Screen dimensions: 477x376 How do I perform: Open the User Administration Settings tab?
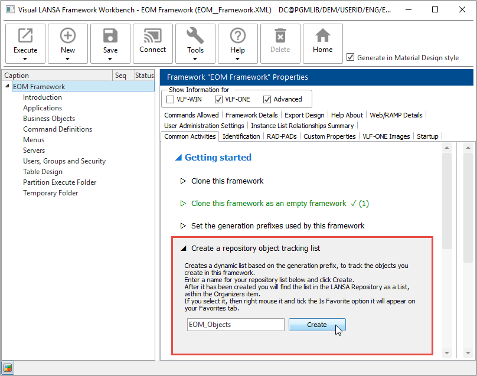pos(204,126)
